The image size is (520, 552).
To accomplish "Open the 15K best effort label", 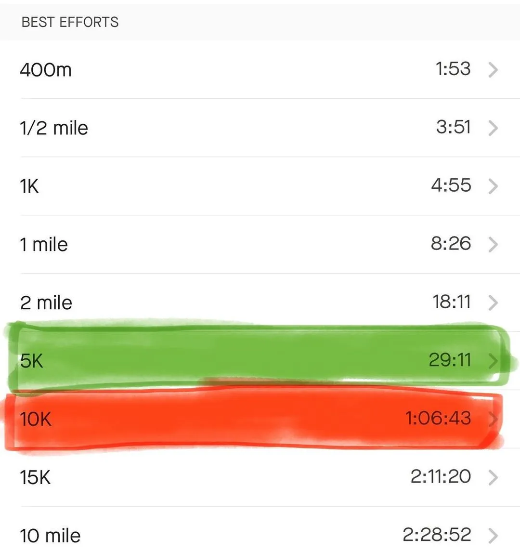I will click(x=35, y=477).
